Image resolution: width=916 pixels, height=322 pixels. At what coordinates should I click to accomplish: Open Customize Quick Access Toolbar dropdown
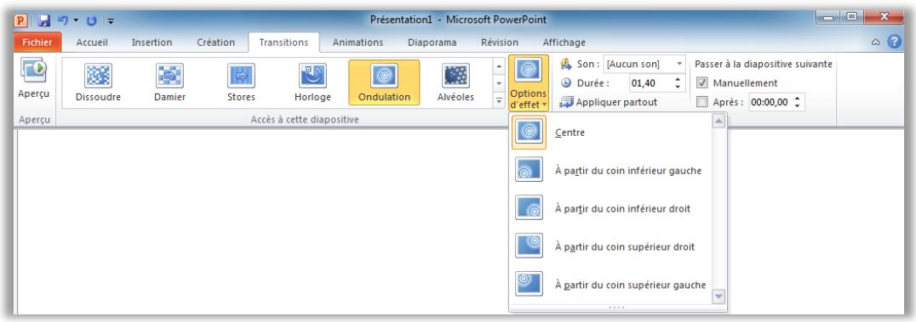[111, 21]
